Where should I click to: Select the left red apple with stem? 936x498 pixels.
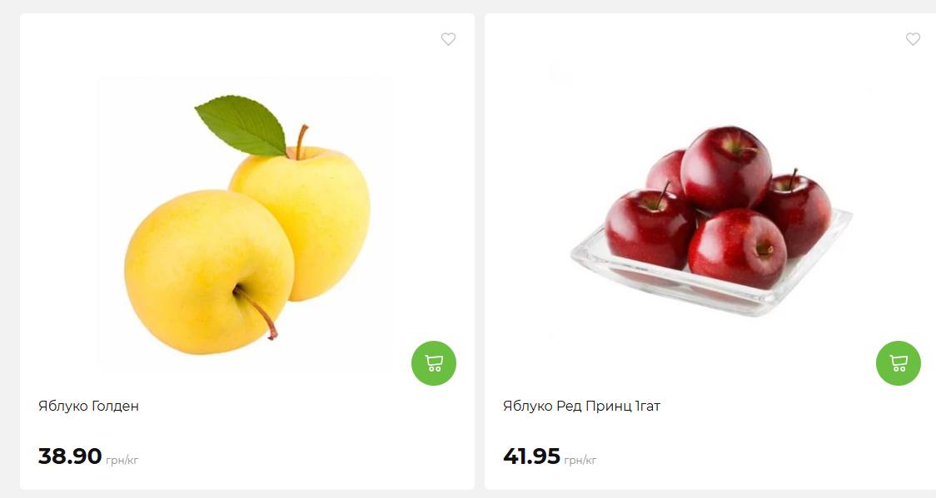tap(650, 228)
